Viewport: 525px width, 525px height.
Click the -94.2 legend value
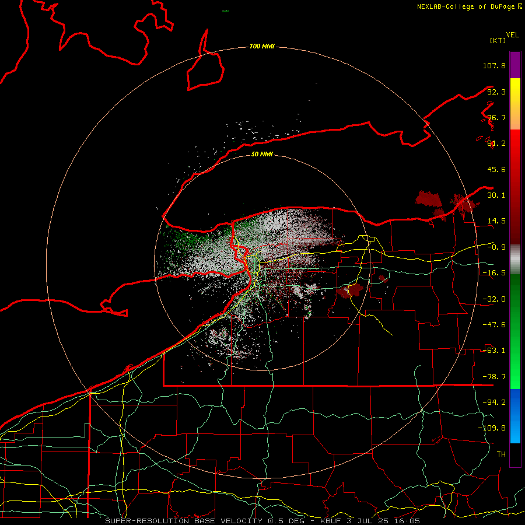[x=494, y=402]
